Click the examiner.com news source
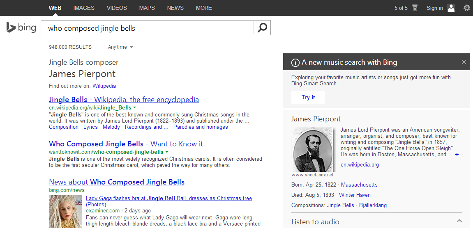This screenshot has width=473, height=228. pos(103,210)
